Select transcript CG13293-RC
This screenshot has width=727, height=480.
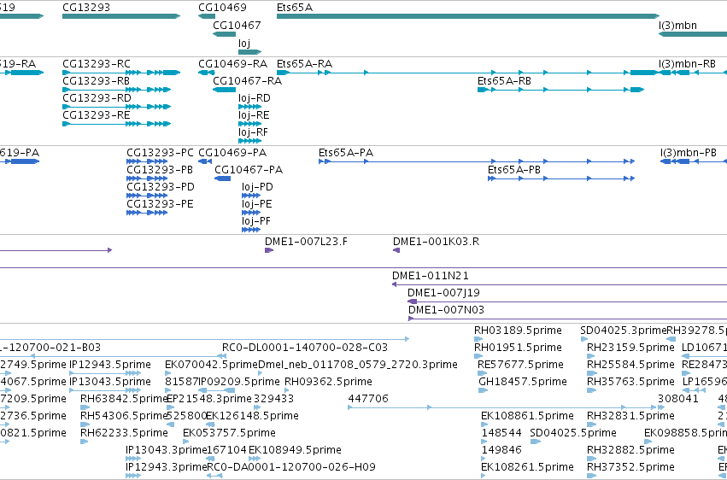tap(97, 63)
